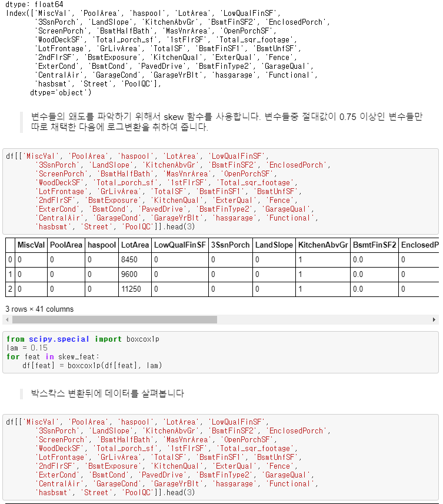This screenshot has width=443, height=504.
Task: Click row index 0 of the table
Action: [x=10, y=260]
